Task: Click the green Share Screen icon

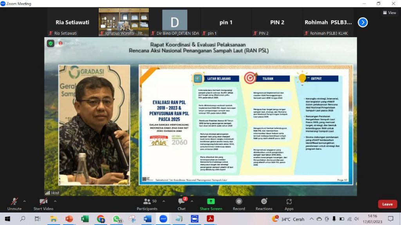Action: (211, 202)
